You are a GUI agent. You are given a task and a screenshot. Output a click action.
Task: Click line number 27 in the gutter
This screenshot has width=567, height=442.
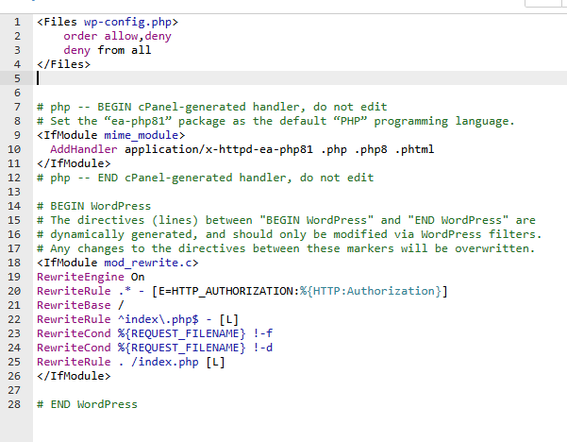14,390
